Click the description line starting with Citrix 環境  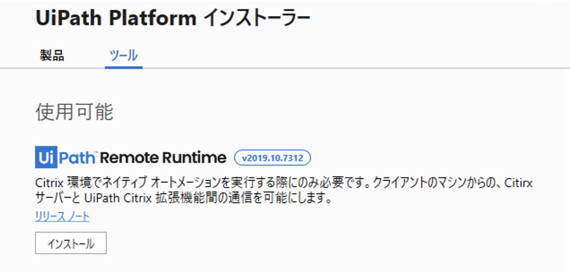284,183
